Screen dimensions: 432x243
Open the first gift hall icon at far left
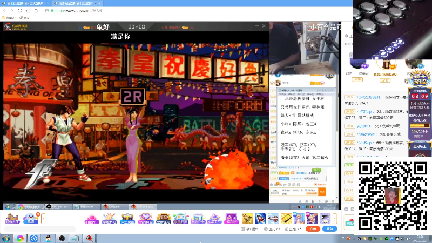point(12,219)
